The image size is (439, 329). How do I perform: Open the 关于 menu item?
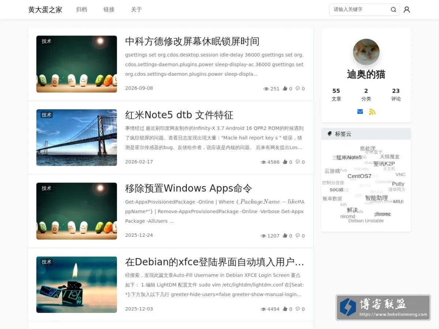point(136,10)
